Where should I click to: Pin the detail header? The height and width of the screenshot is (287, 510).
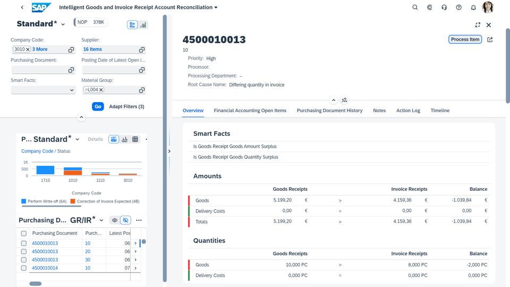point(344,100)
